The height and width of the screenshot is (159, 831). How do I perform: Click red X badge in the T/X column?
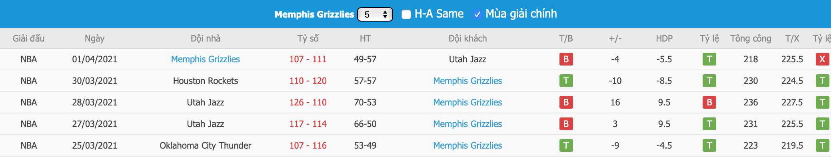click(822, 59)
